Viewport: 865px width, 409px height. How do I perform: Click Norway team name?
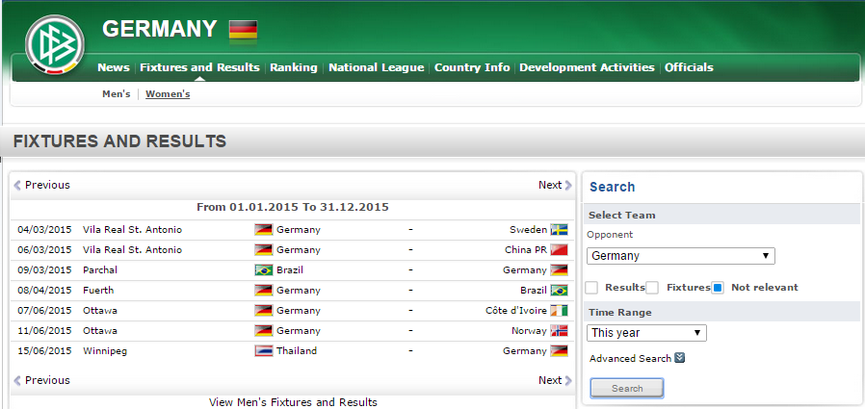pyautogui.click(x=529, y=331)
